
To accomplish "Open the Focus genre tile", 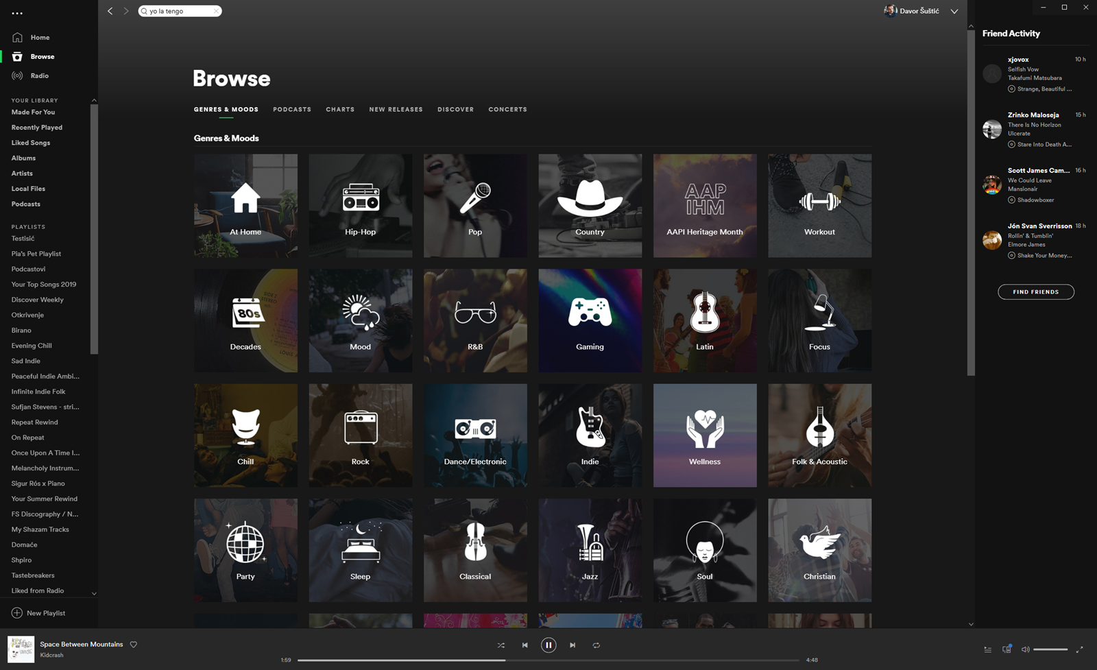I will pyautogui.click(x=820, y=321).
